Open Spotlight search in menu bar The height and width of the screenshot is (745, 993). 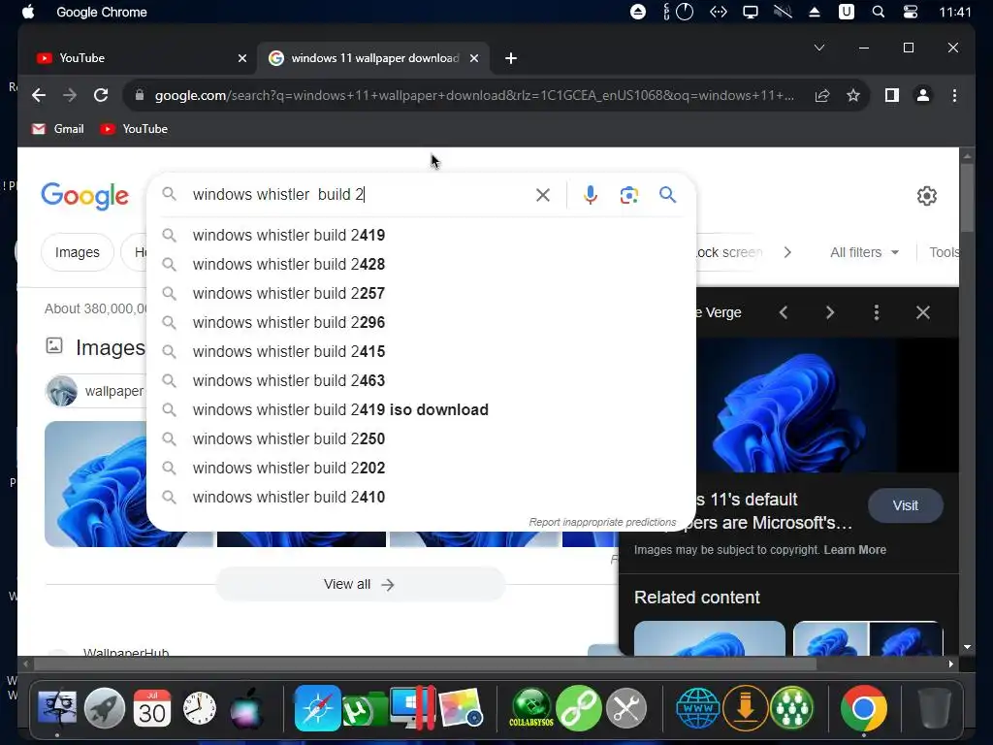pyautogui.click(x=879, y=12)
